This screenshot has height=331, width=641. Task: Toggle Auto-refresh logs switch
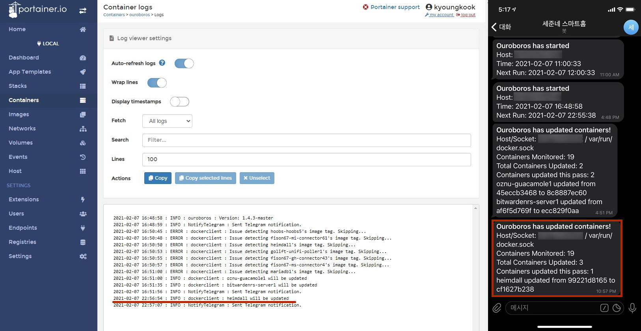coord(184,63)
